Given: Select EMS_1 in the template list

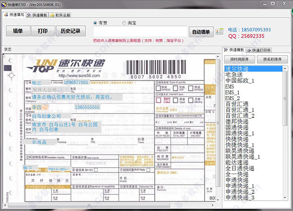Looking at the screenshot, I should (253, 92).
